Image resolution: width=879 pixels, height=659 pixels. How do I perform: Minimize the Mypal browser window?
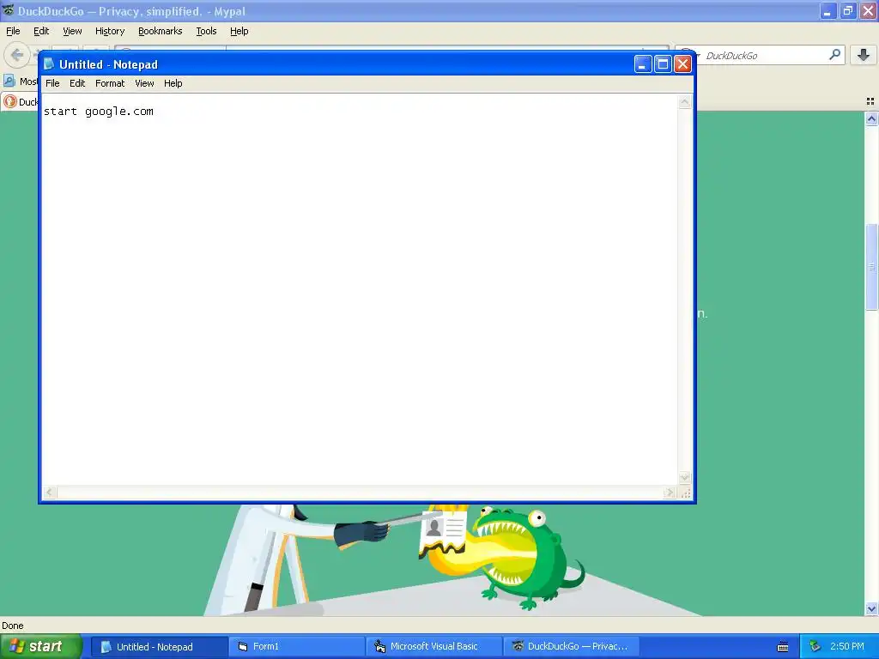pos(827,10)
